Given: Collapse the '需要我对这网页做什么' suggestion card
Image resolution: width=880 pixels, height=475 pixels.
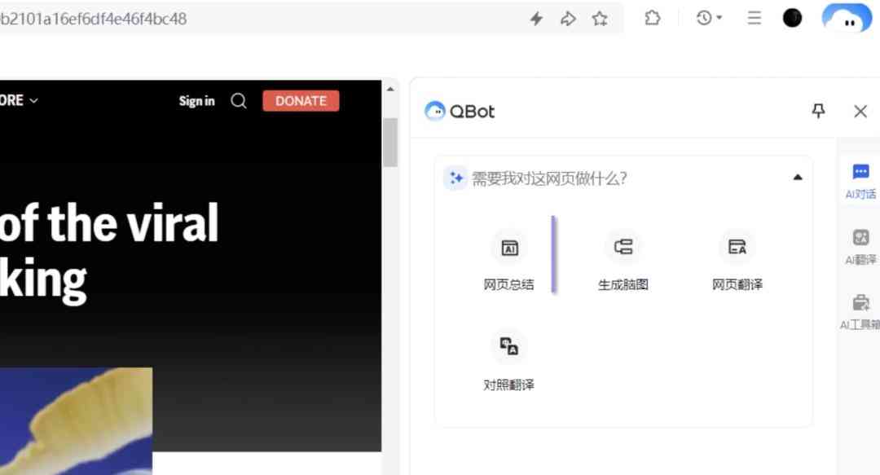Looking at the screenshot, I should [798, 177].
